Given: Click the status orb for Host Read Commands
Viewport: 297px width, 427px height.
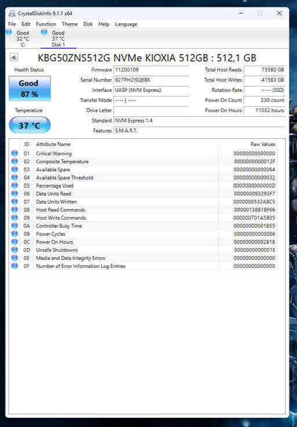Looking at the screenshot, I should [15, 210].
